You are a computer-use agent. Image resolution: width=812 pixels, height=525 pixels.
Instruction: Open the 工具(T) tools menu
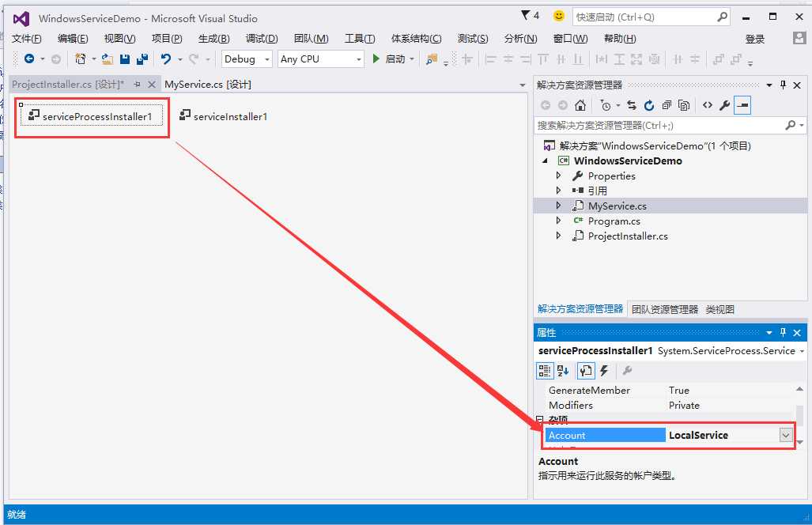point(360,38)
